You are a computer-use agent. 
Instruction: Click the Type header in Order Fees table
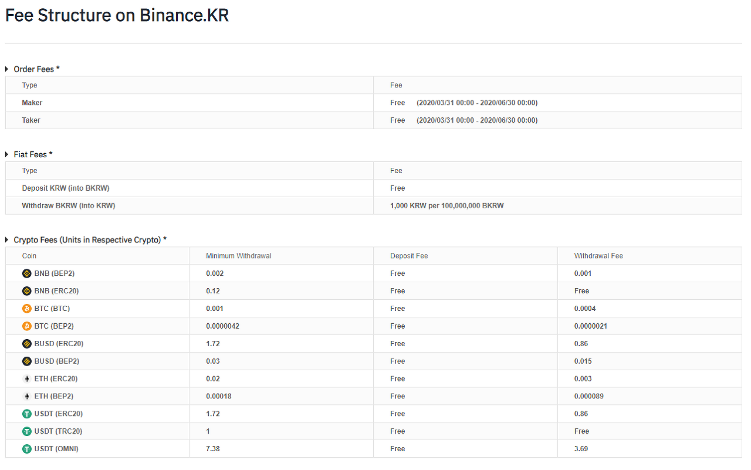click(x=29, y=86)
